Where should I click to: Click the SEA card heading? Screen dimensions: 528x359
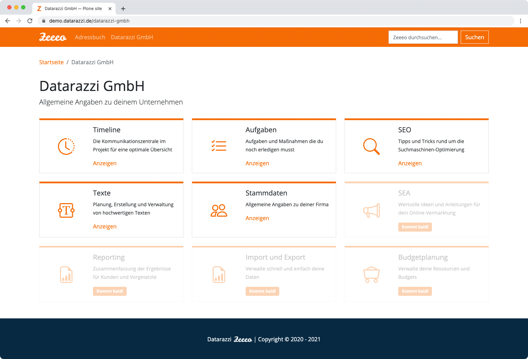click(404, 193)
